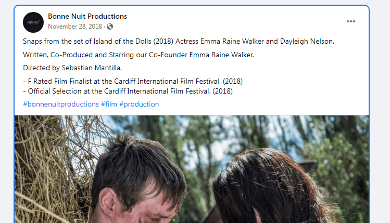This screenshot has height=223, width=390.
Task: Open the November 28, 2018 post timestamp
Action: click(x=75, y=27)
